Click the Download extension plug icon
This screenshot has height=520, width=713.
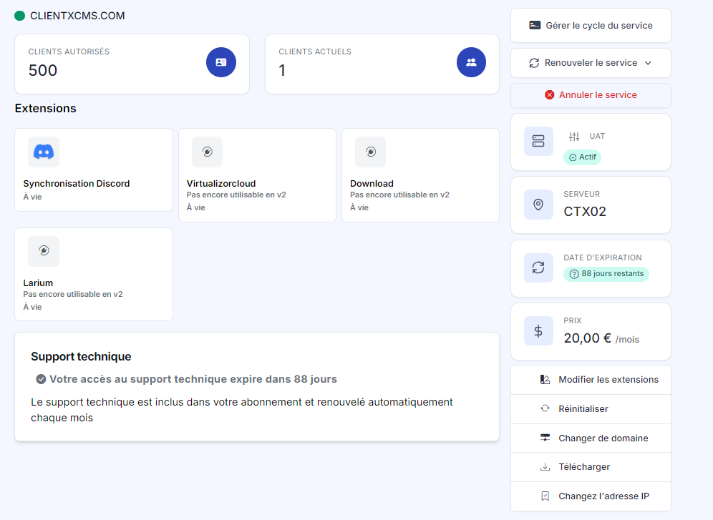click(370, 152)
